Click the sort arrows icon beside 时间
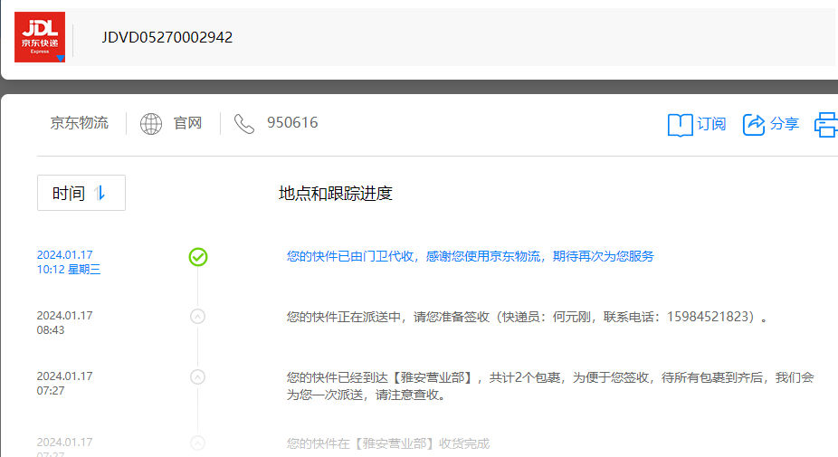The width and height of the screenshot is (838, 457). coord(100,193)
